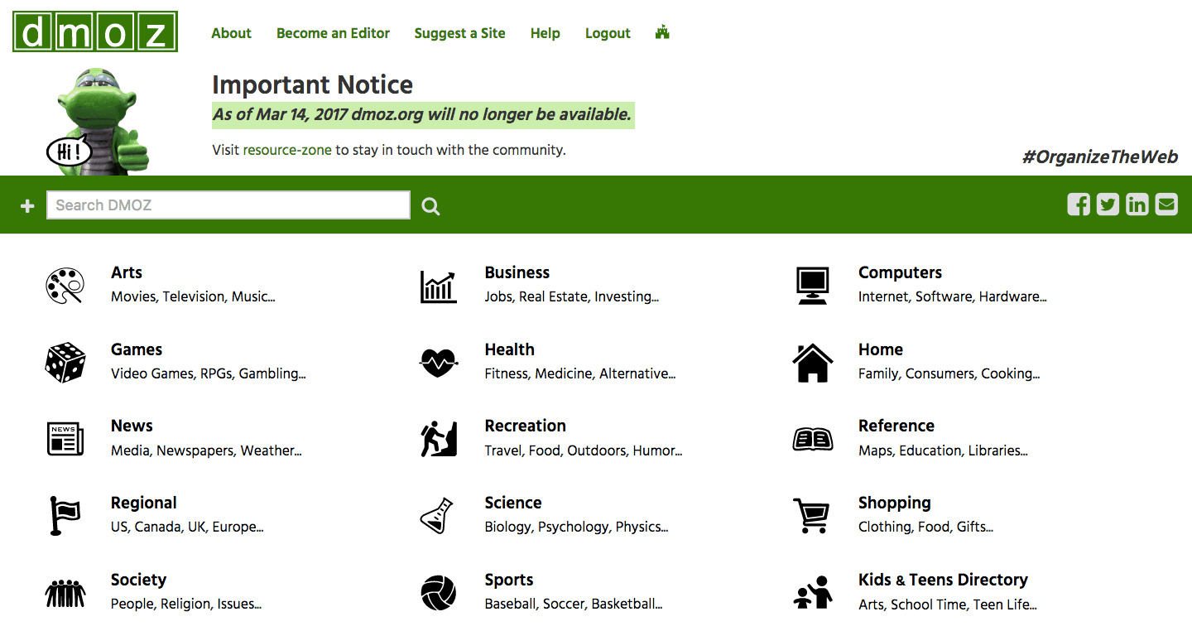Click the Shopping cart icon
Viewport: 1192px width, 631px height.
811,516
